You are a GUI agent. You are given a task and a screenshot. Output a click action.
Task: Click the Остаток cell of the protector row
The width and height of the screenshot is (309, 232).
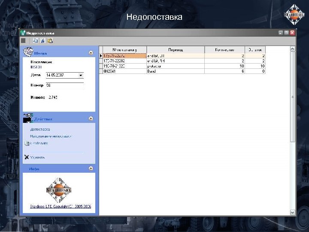coord(255,66)
